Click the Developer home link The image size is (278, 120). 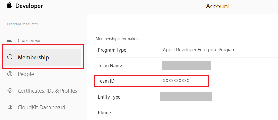click(x=29, y=6)
